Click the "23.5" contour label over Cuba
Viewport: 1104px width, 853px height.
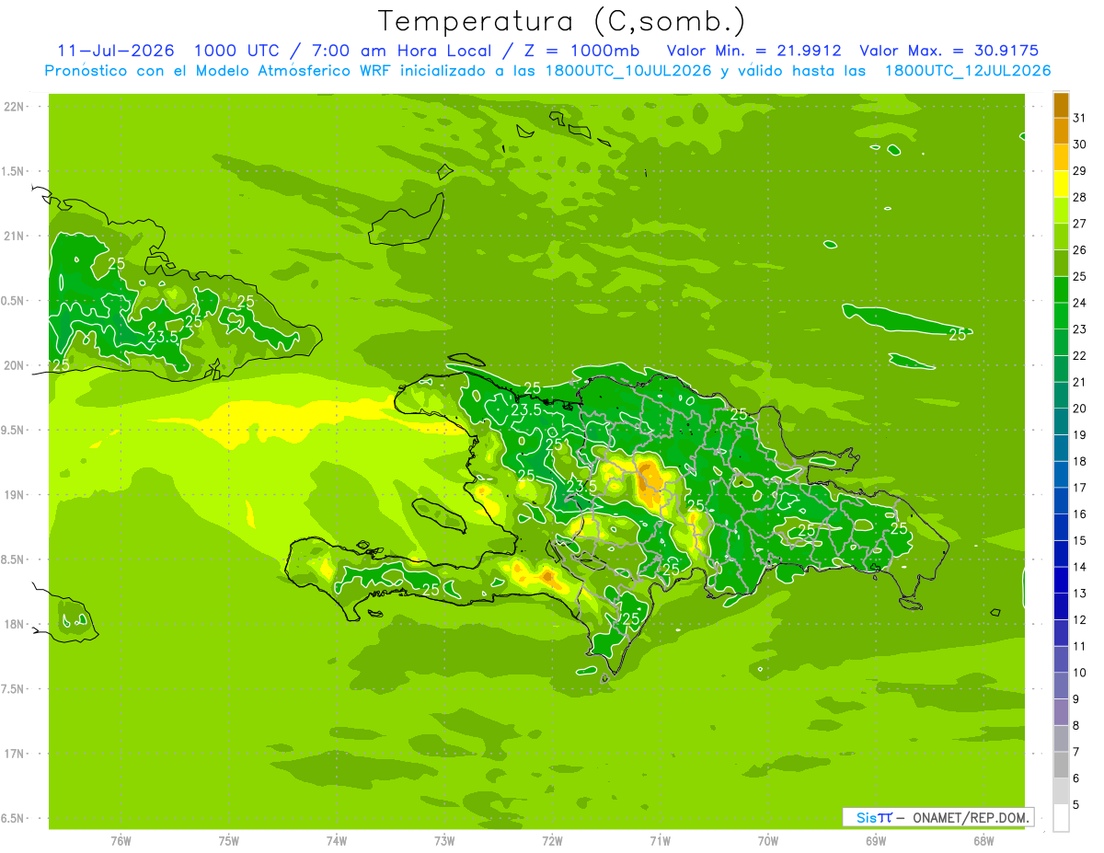[x=163, y=338]
